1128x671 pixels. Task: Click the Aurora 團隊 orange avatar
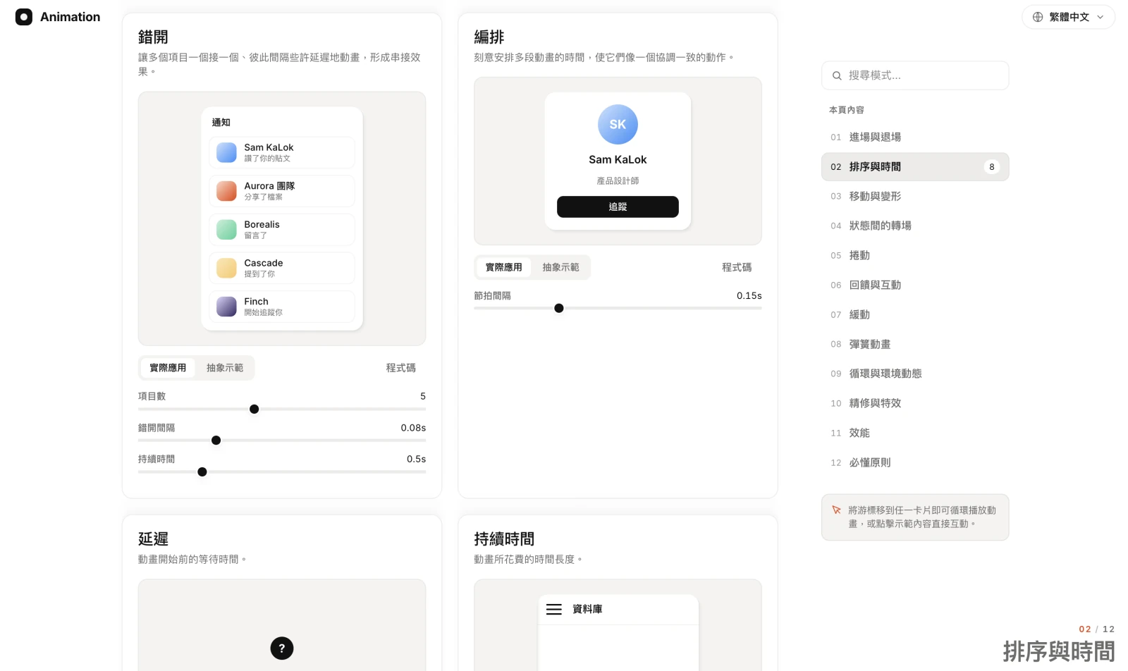tap(226, 191)
